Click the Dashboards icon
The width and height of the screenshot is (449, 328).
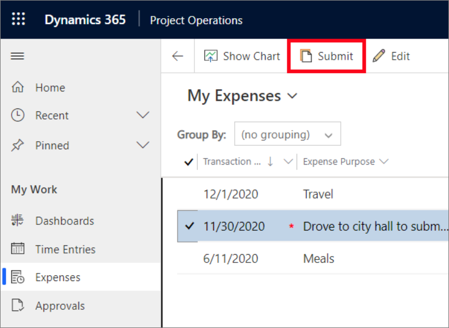tap(18, 220)
